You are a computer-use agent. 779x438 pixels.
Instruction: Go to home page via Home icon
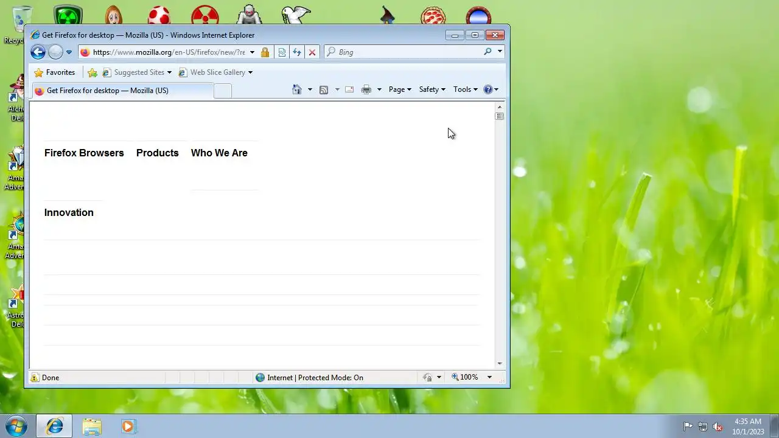[x=297, y=89]
